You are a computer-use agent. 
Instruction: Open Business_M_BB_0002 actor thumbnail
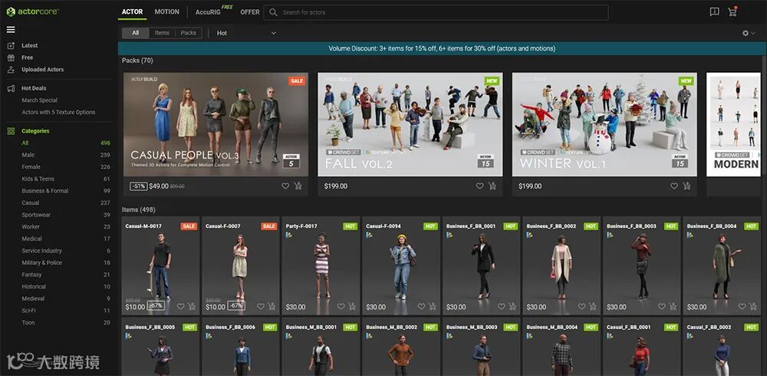[400, 348]
